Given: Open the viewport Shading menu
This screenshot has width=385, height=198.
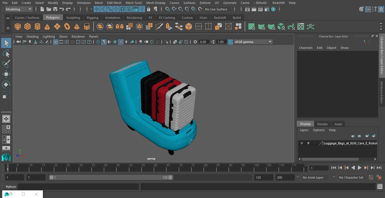Looking at the screenshot, I should point(32,37).
